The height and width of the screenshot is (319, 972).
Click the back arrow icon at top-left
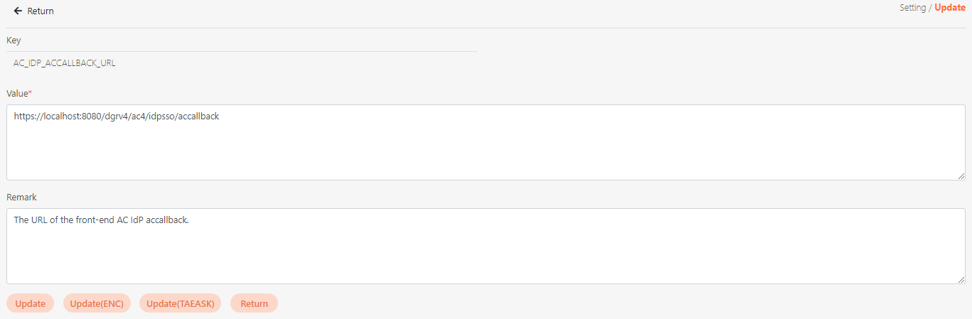pos(18,11)
